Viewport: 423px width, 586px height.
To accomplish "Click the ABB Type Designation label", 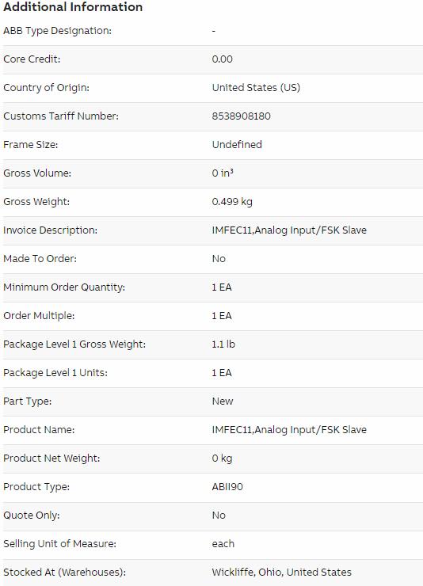I will click(x=58, y=31).
